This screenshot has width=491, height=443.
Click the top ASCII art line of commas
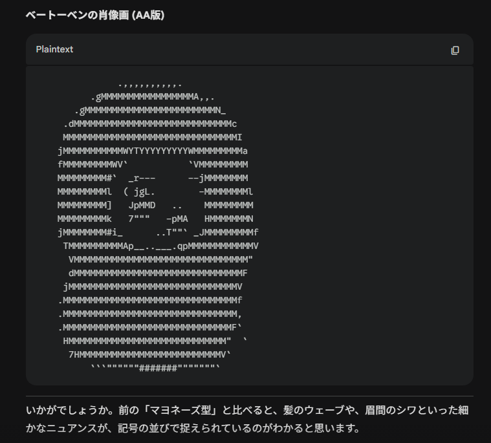(x=149, y=85)
